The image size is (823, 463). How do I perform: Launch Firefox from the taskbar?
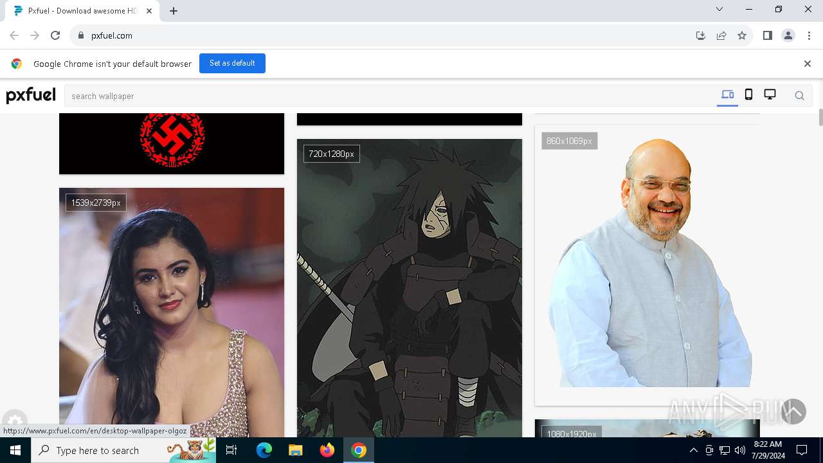327,450
